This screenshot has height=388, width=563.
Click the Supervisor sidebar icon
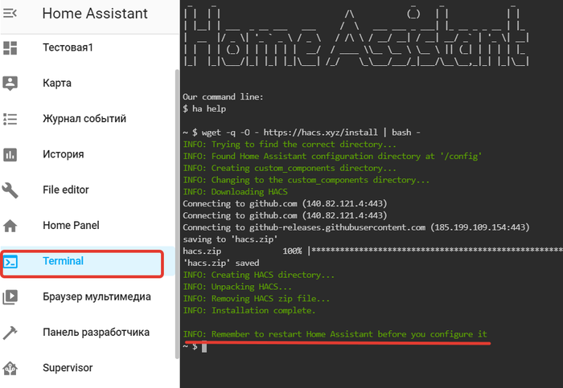pyautogui.click(x=10, y=368)
